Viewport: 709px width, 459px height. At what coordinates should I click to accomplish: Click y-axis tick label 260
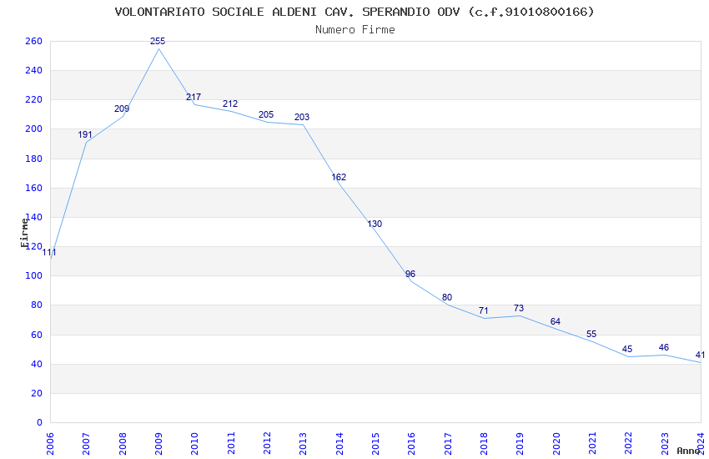coord(34,41)
